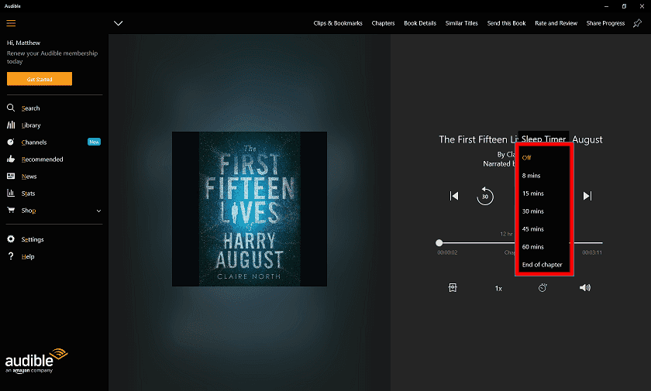The height and width of the screenshot is (391, 651).
Task: Select Send this Book
Action: coord(507,23)
